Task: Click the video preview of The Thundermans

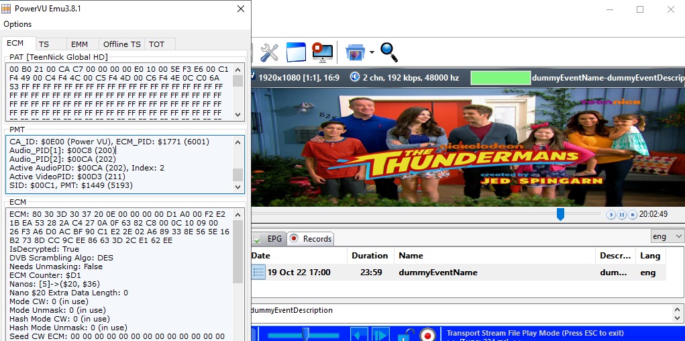Action: click(x=468, y=147)
